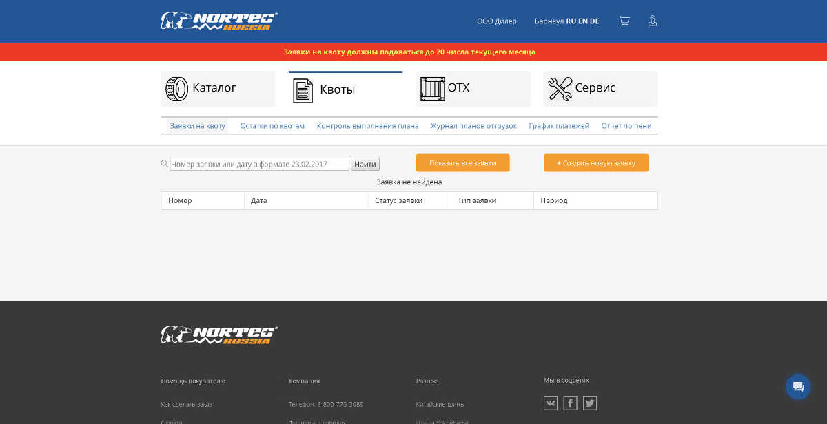
Task: Open the user account profile icon
Action: [653, 21]
